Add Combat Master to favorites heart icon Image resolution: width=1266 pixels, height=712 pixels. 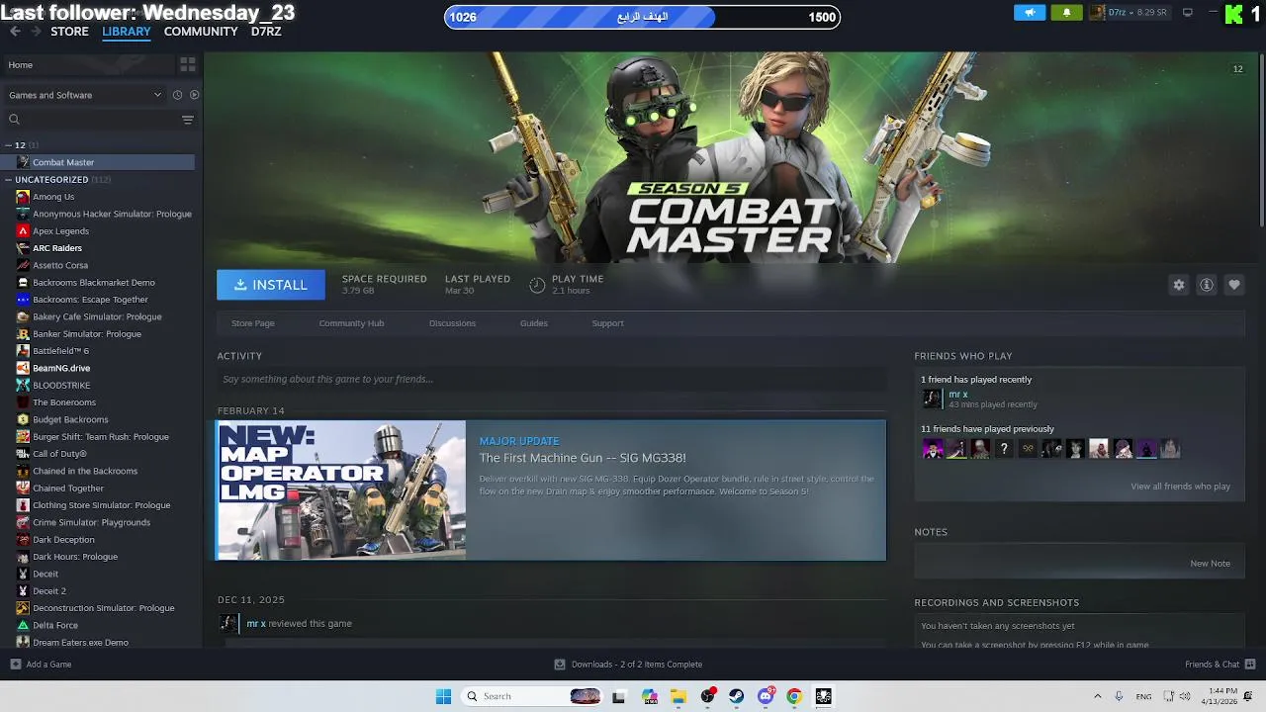coord(1234,285)
